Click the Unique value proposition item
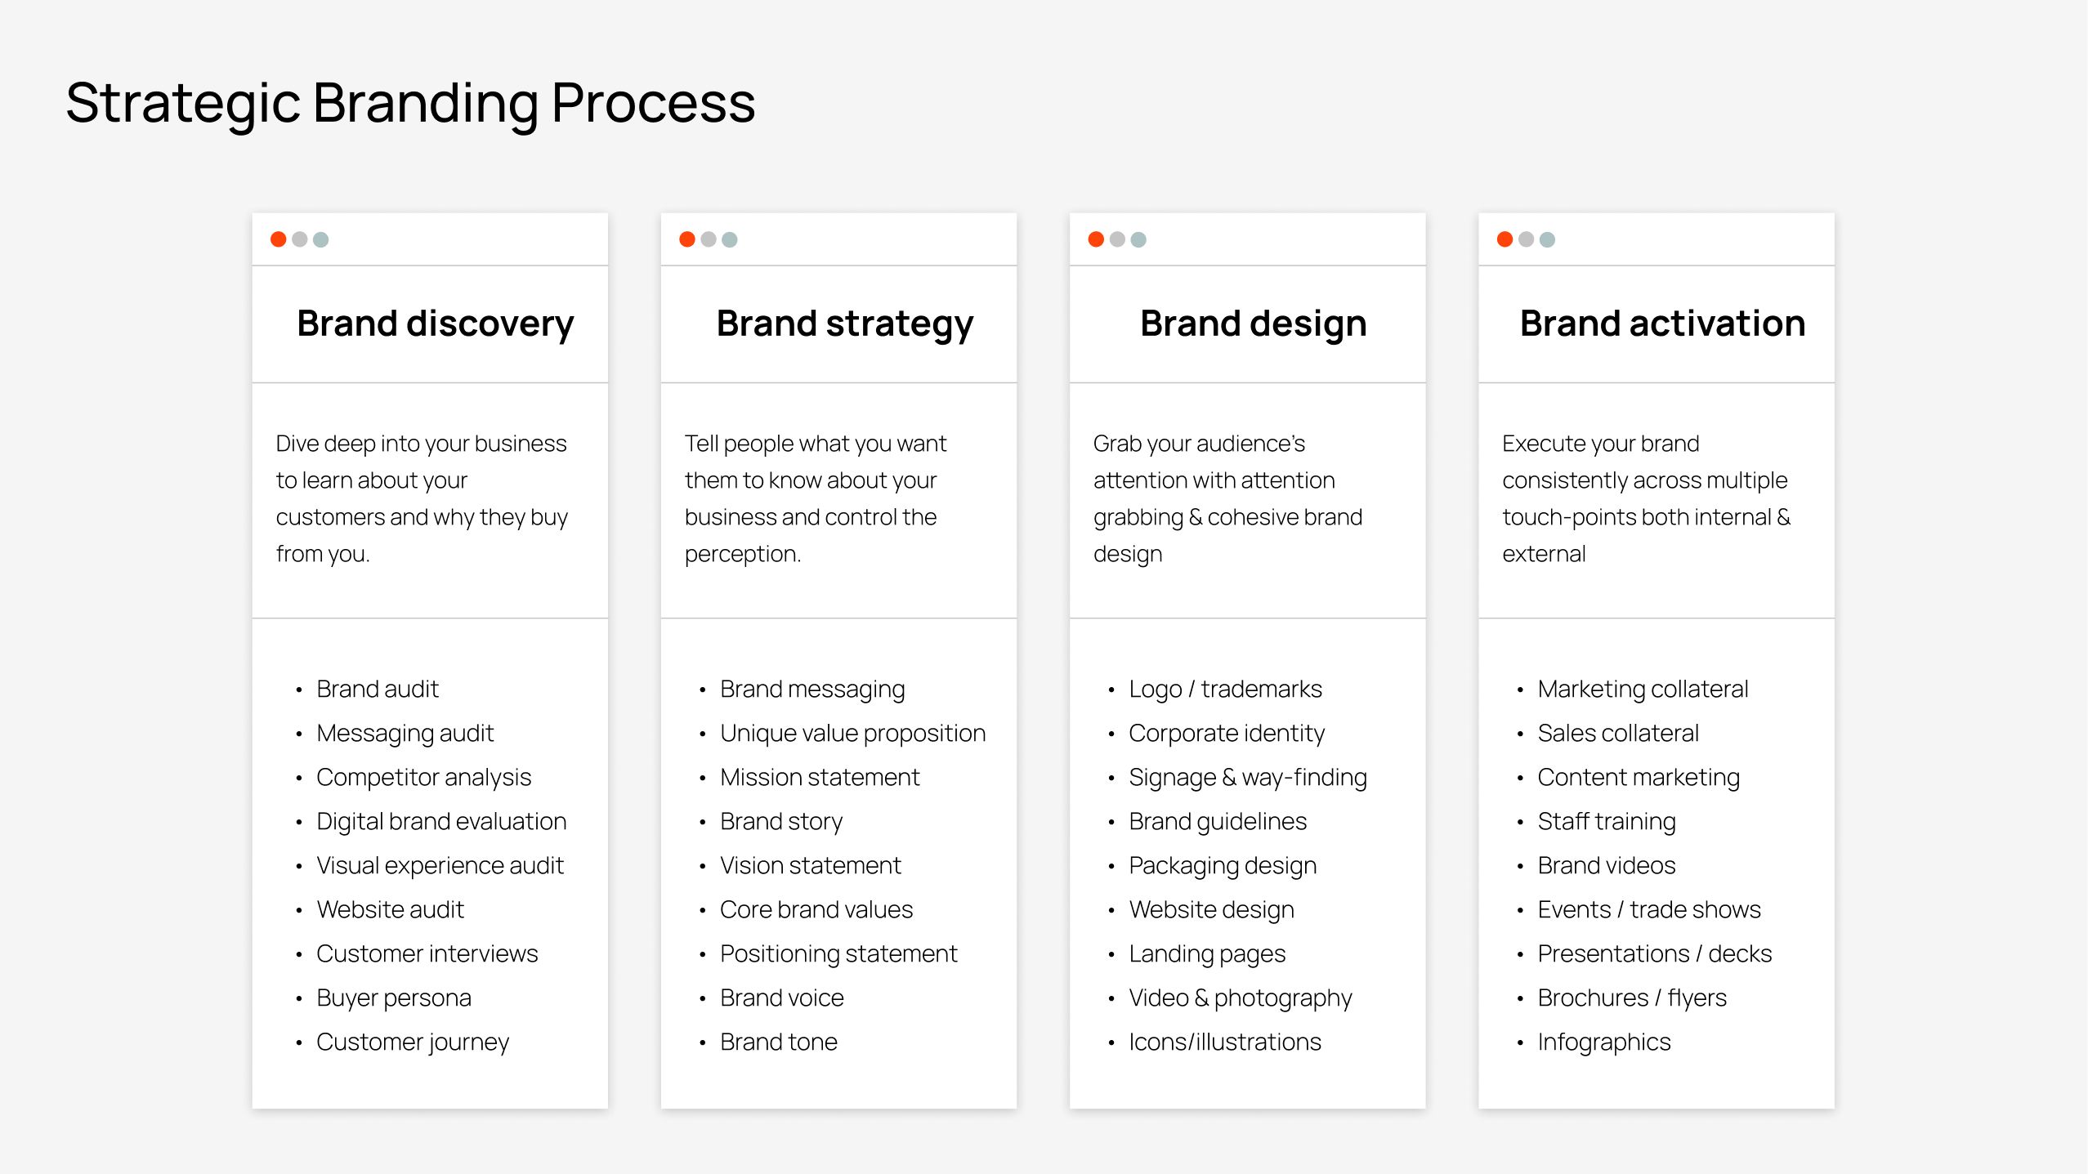The image size is (2088, 1174). (x=852, y=734)
